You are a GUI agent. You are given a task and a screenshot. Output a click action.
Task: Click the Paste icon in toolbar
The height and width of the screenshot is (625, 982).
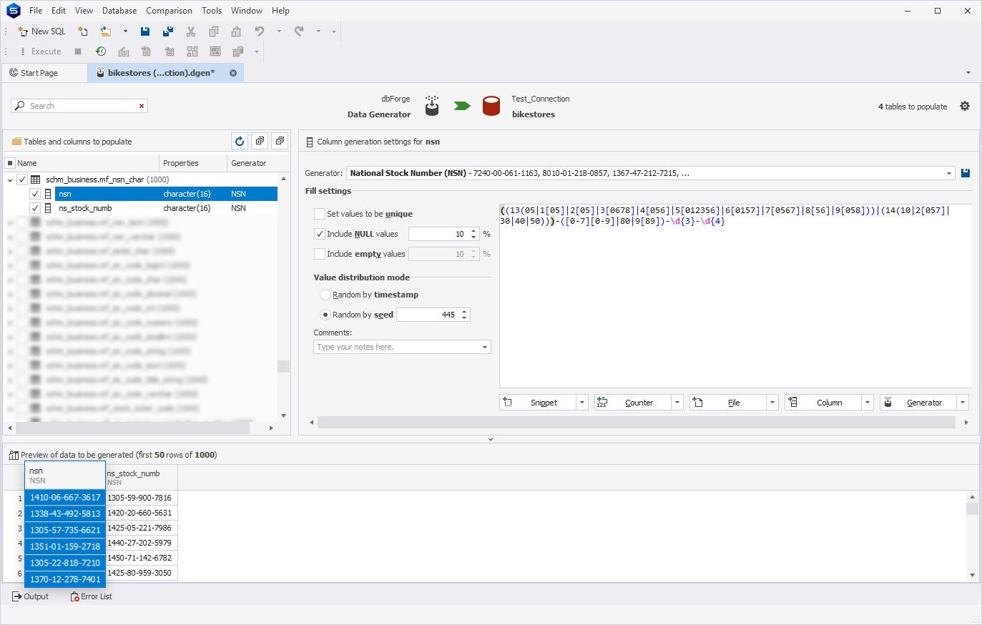point(236,31)
